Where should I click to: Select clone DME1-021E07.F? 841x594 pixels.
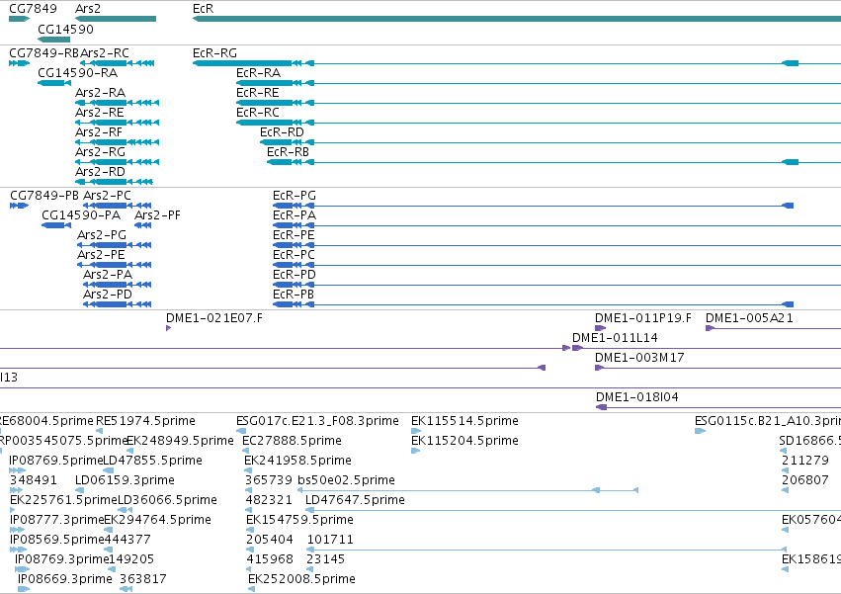(x=214, y=318)
